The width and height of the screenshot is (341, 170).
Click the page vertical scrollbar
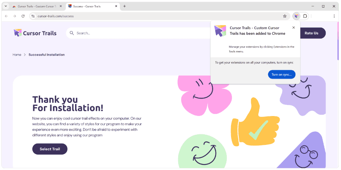(x=338, y=41)
